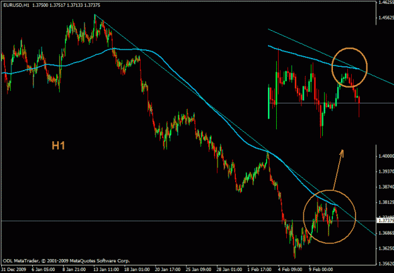Click the 1.38740 price level label
Viewport: 394px width, 273px height.
click(x=386, y=187)
